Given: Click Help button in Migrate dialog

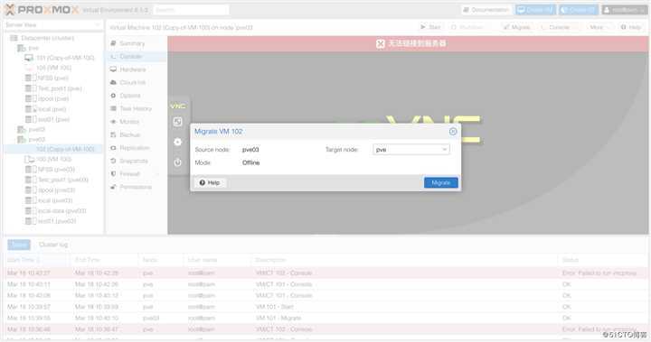Looking at the screenshot, I should (x=210, y=182).
